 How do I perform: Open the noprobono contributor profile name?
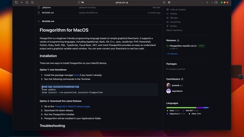[177, 91]
